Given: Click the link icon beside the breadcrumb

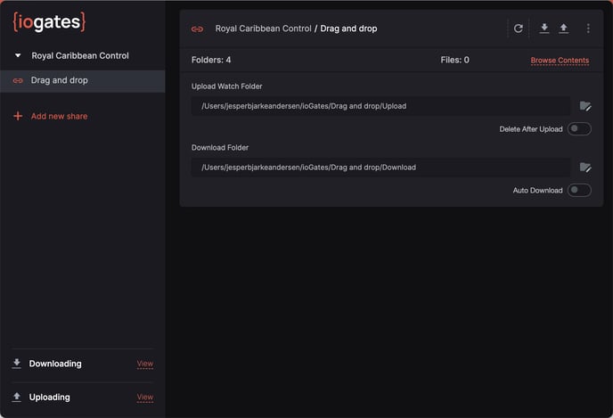Looking at the screenshot, I should coord(197,29).
